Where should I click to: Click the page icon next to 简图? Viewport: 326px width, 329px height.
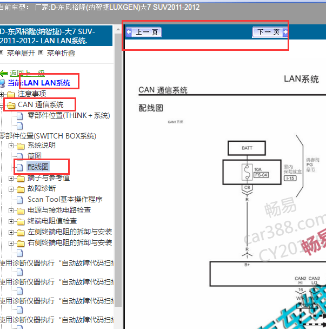(20, 156)
